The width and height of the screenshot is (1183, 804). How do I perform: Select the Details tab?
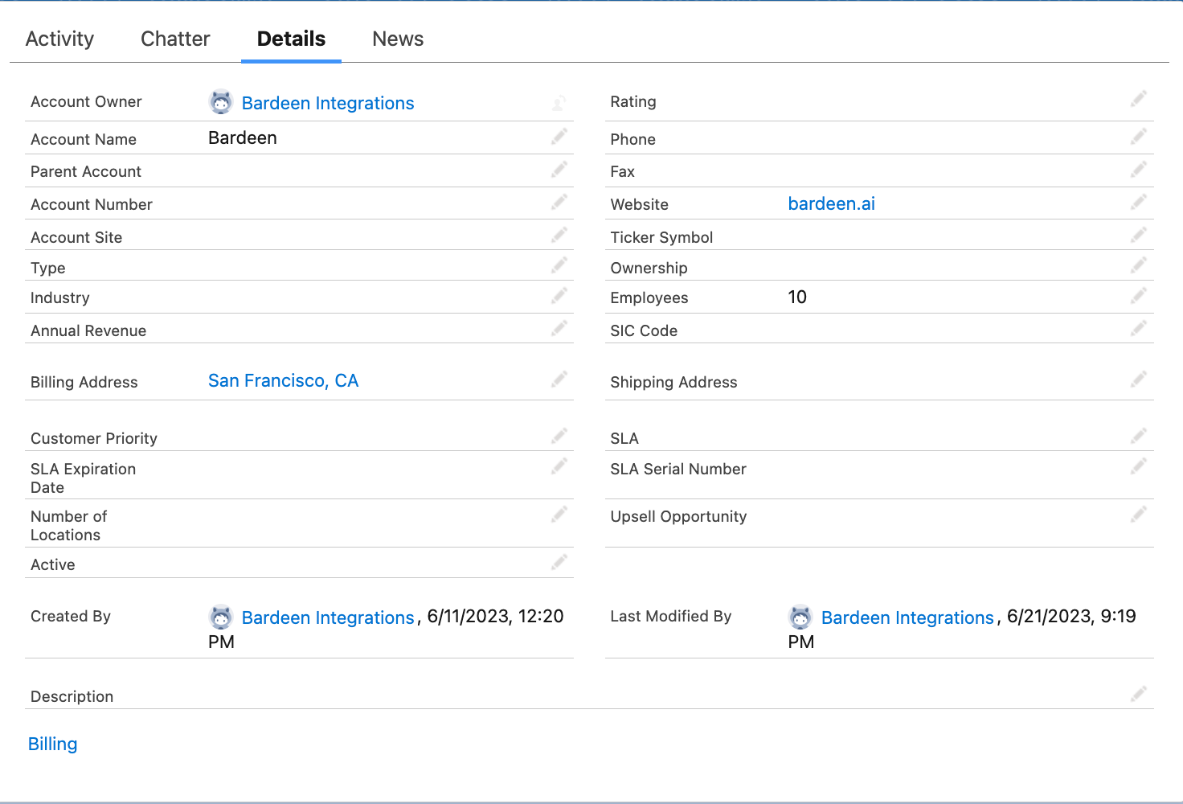click(291, 39)
